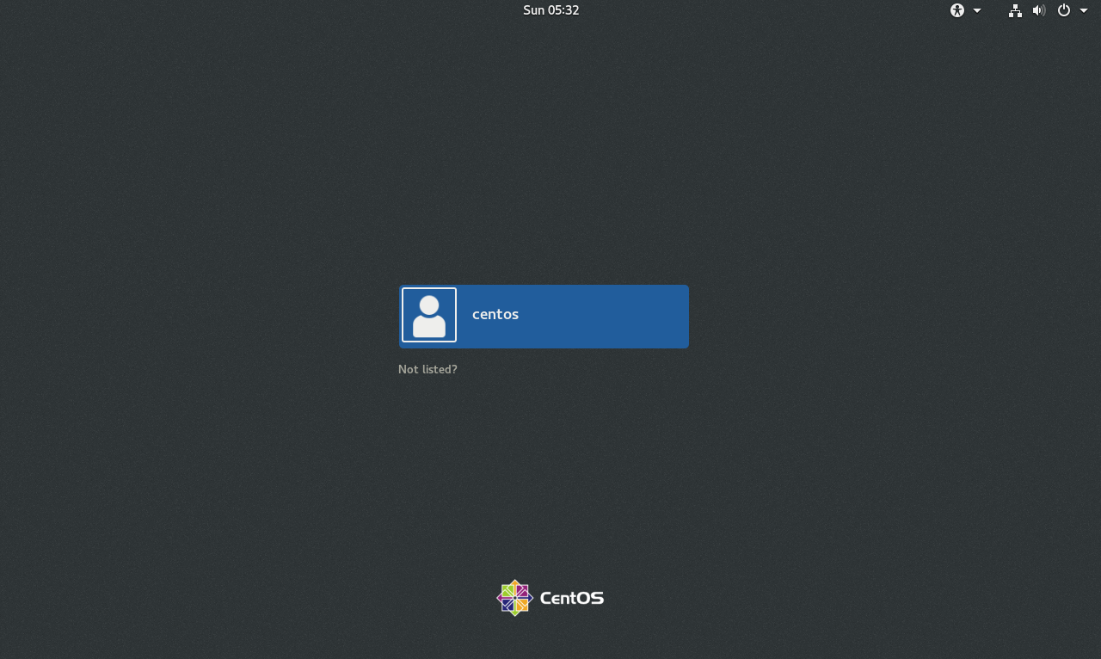Click the user avatar thumbnail image

[x=428, y=315]
